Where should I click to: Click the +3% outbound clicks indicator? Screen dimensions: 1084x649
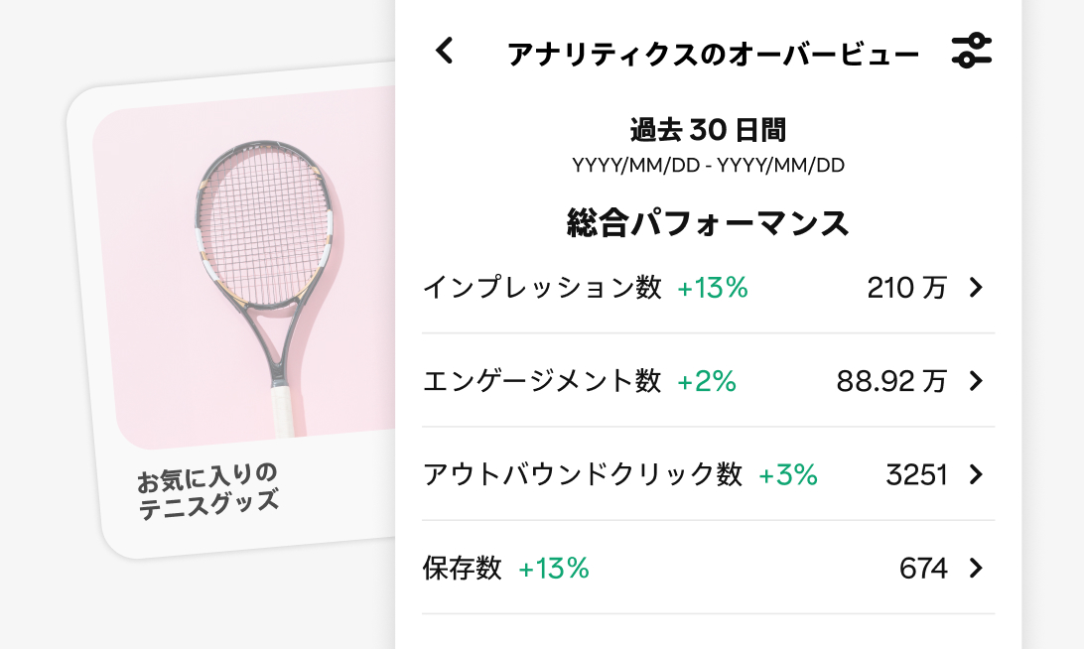789,475
